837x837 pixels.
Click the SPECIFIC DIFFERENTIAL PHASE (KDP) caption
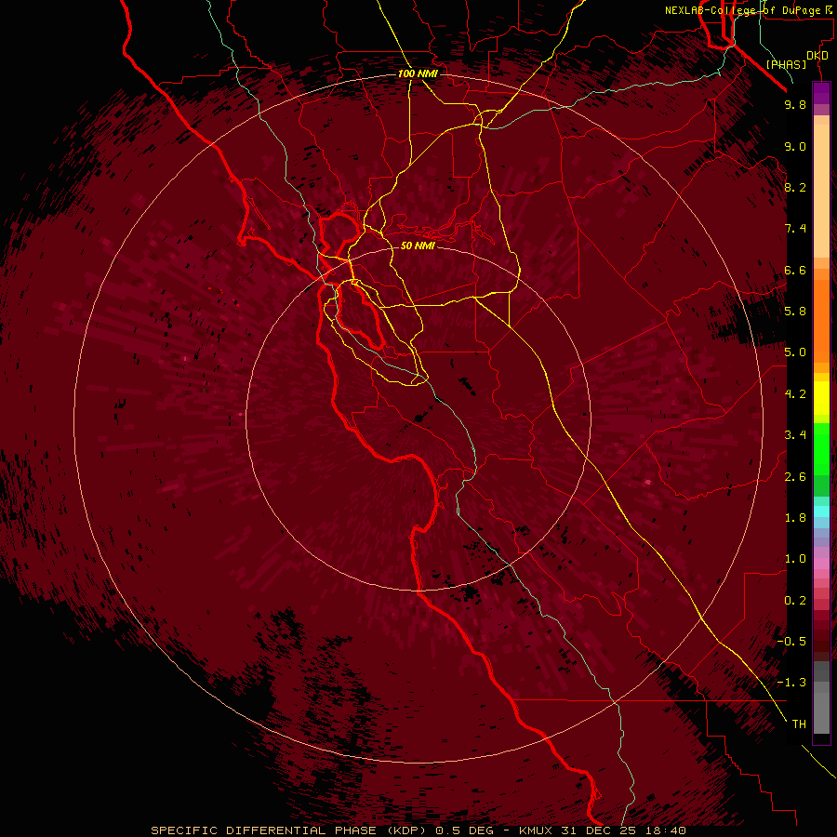coord(289,830)
